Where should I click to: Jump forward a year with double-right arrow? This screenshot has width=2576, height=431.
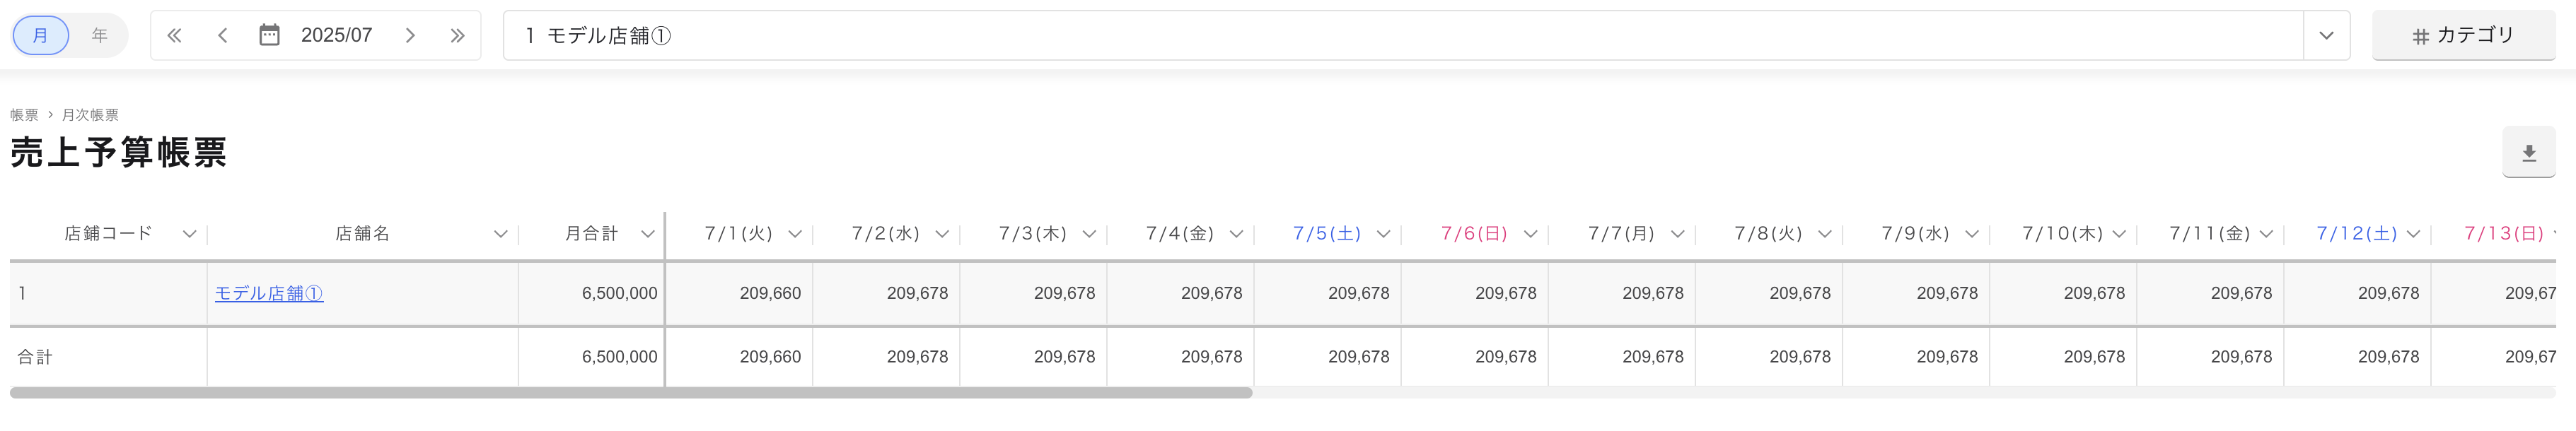point(458,36)
